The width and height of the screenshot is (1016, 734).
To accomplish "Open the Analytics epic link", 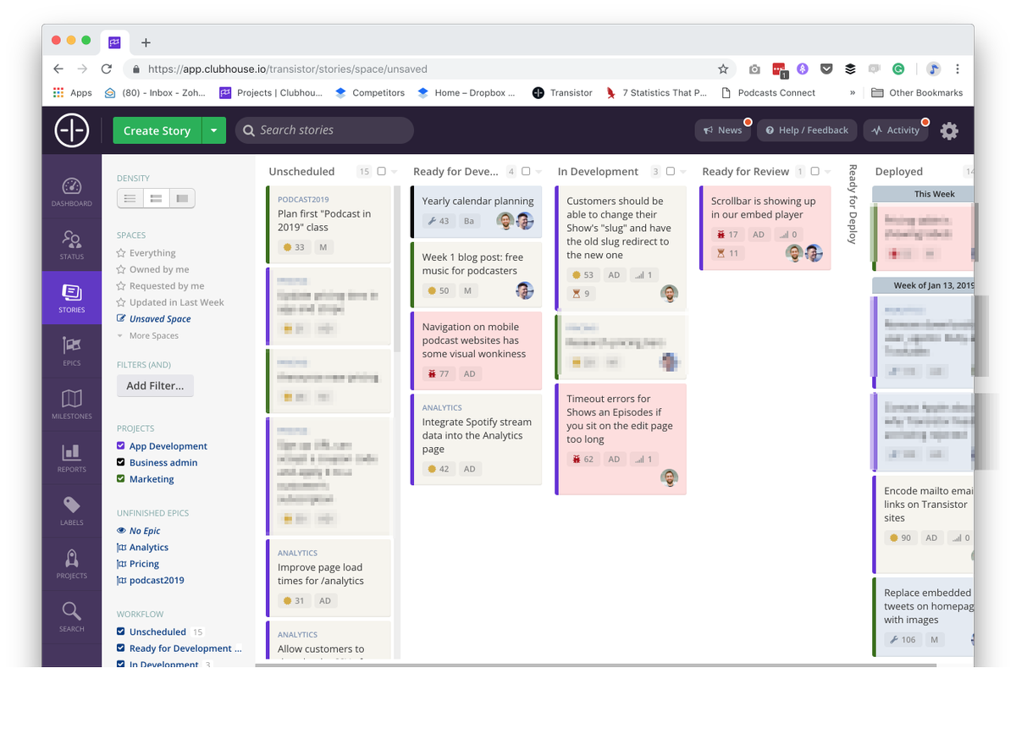I will [148, 548].
